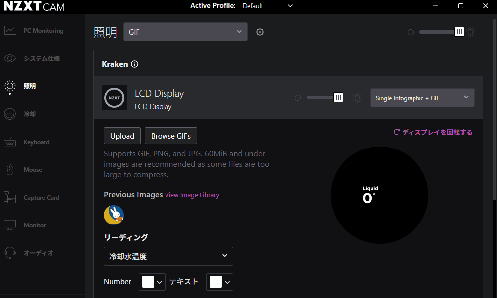Click the white Number color swatch
Viewport: 497px width, 298px height.
[148, 282]
